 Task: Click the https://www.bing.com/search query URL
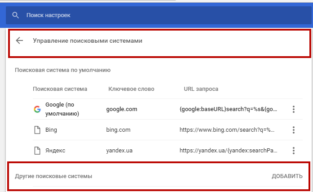pos(227,130)
